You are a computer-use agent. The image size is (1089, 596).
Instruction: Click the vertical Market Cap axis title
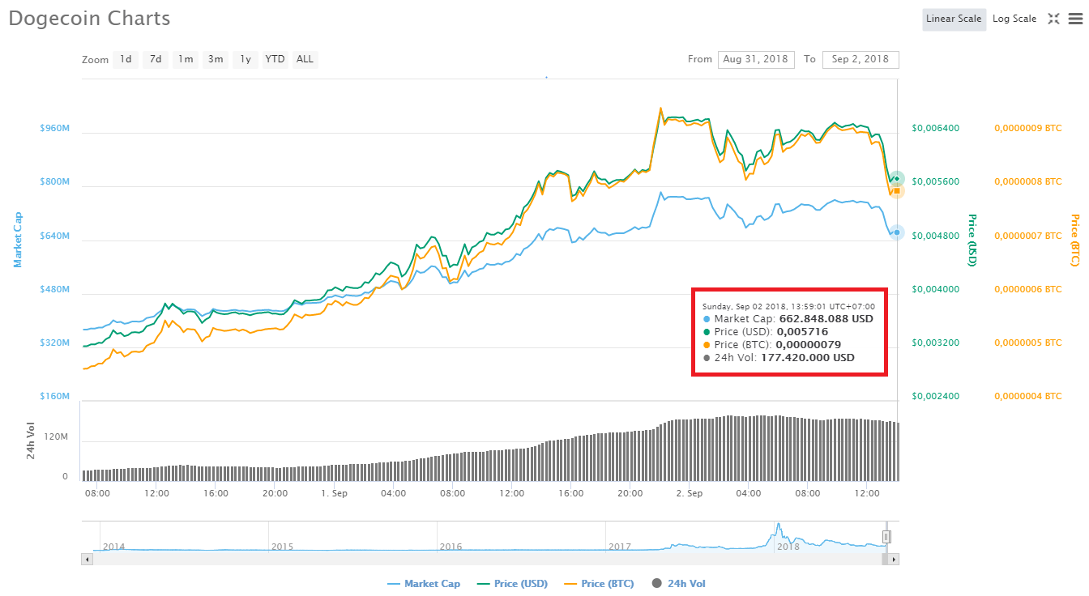pyautogui.click(x=18, y=240)
